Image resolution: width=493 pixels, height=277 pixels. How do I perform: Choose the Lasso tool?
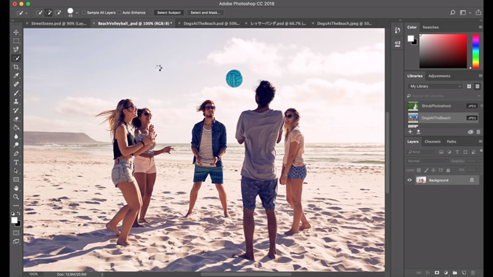click(x=16, y=49)
